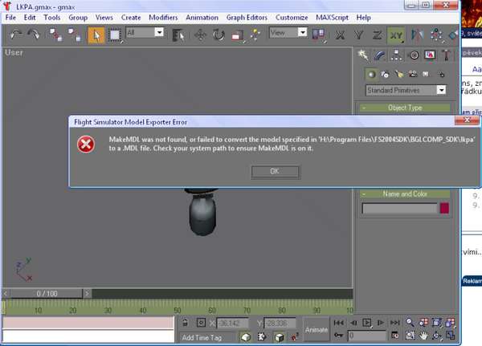
Task: Click the object color swatch under Name and Color
Action: tap(444, 208)
